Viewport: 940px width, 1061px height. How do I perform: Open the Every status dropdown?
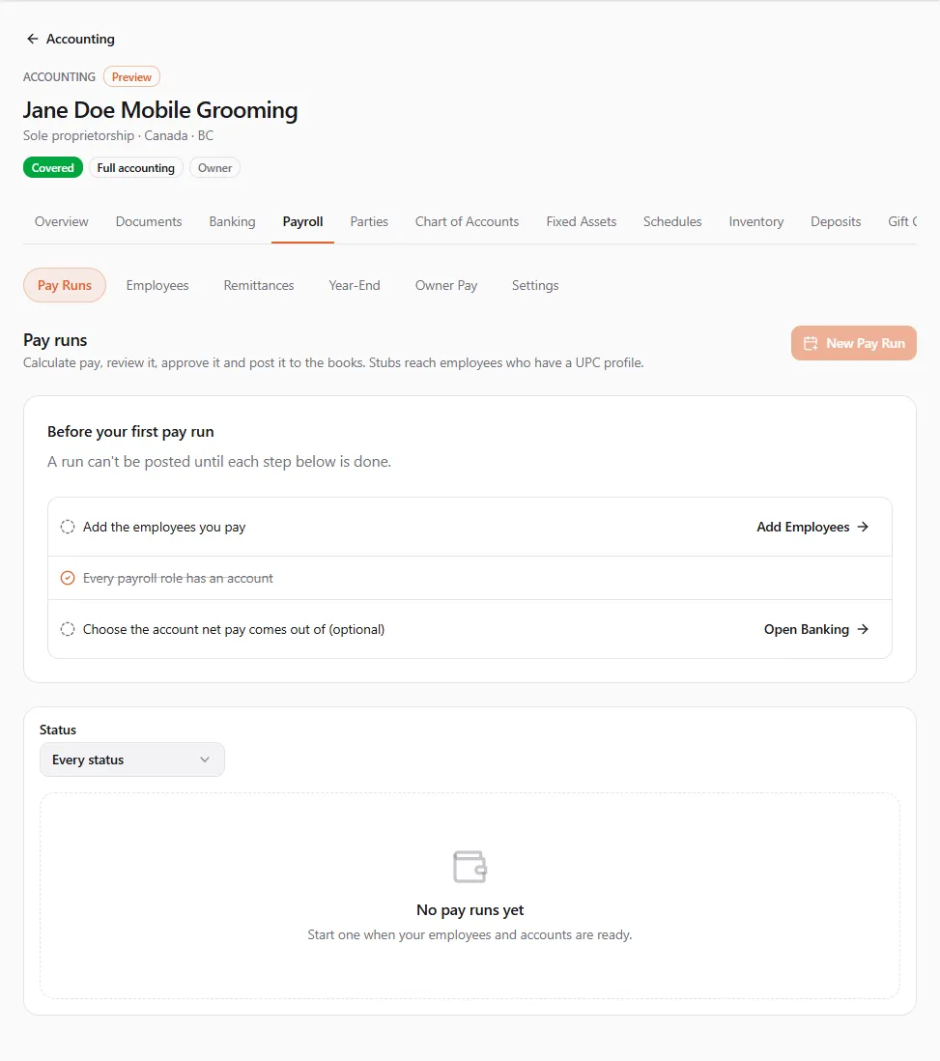point(132,760)
